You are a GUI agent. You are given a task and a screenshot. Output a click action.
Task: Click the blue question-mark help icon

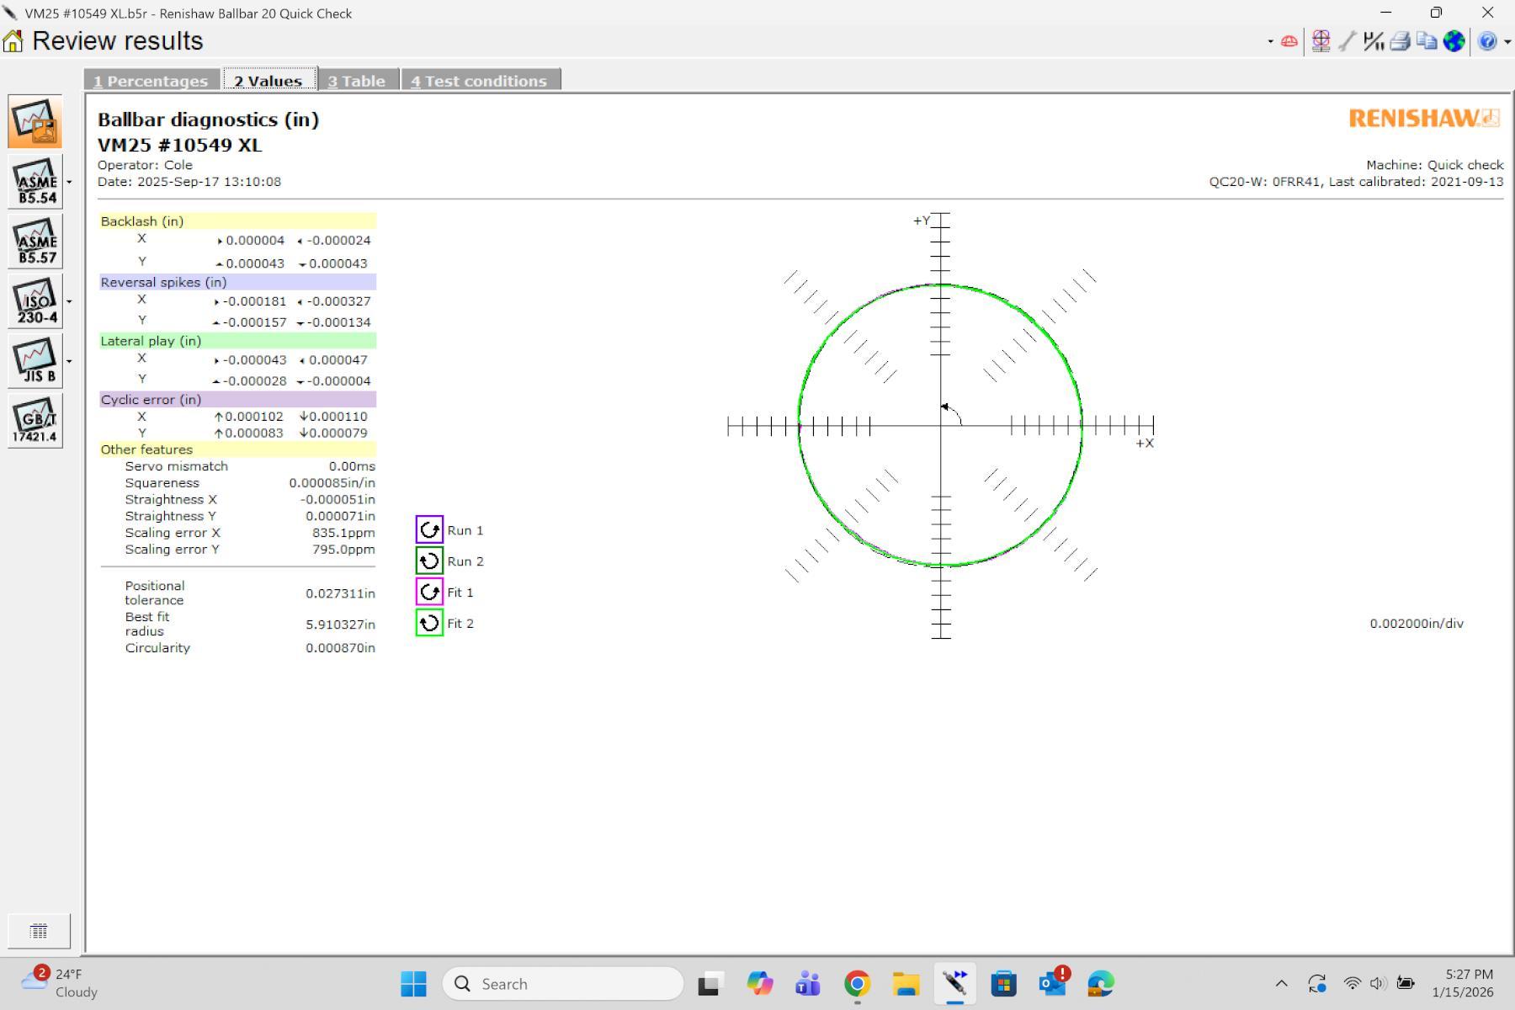pyautogui.click(x=1486, y=41)
